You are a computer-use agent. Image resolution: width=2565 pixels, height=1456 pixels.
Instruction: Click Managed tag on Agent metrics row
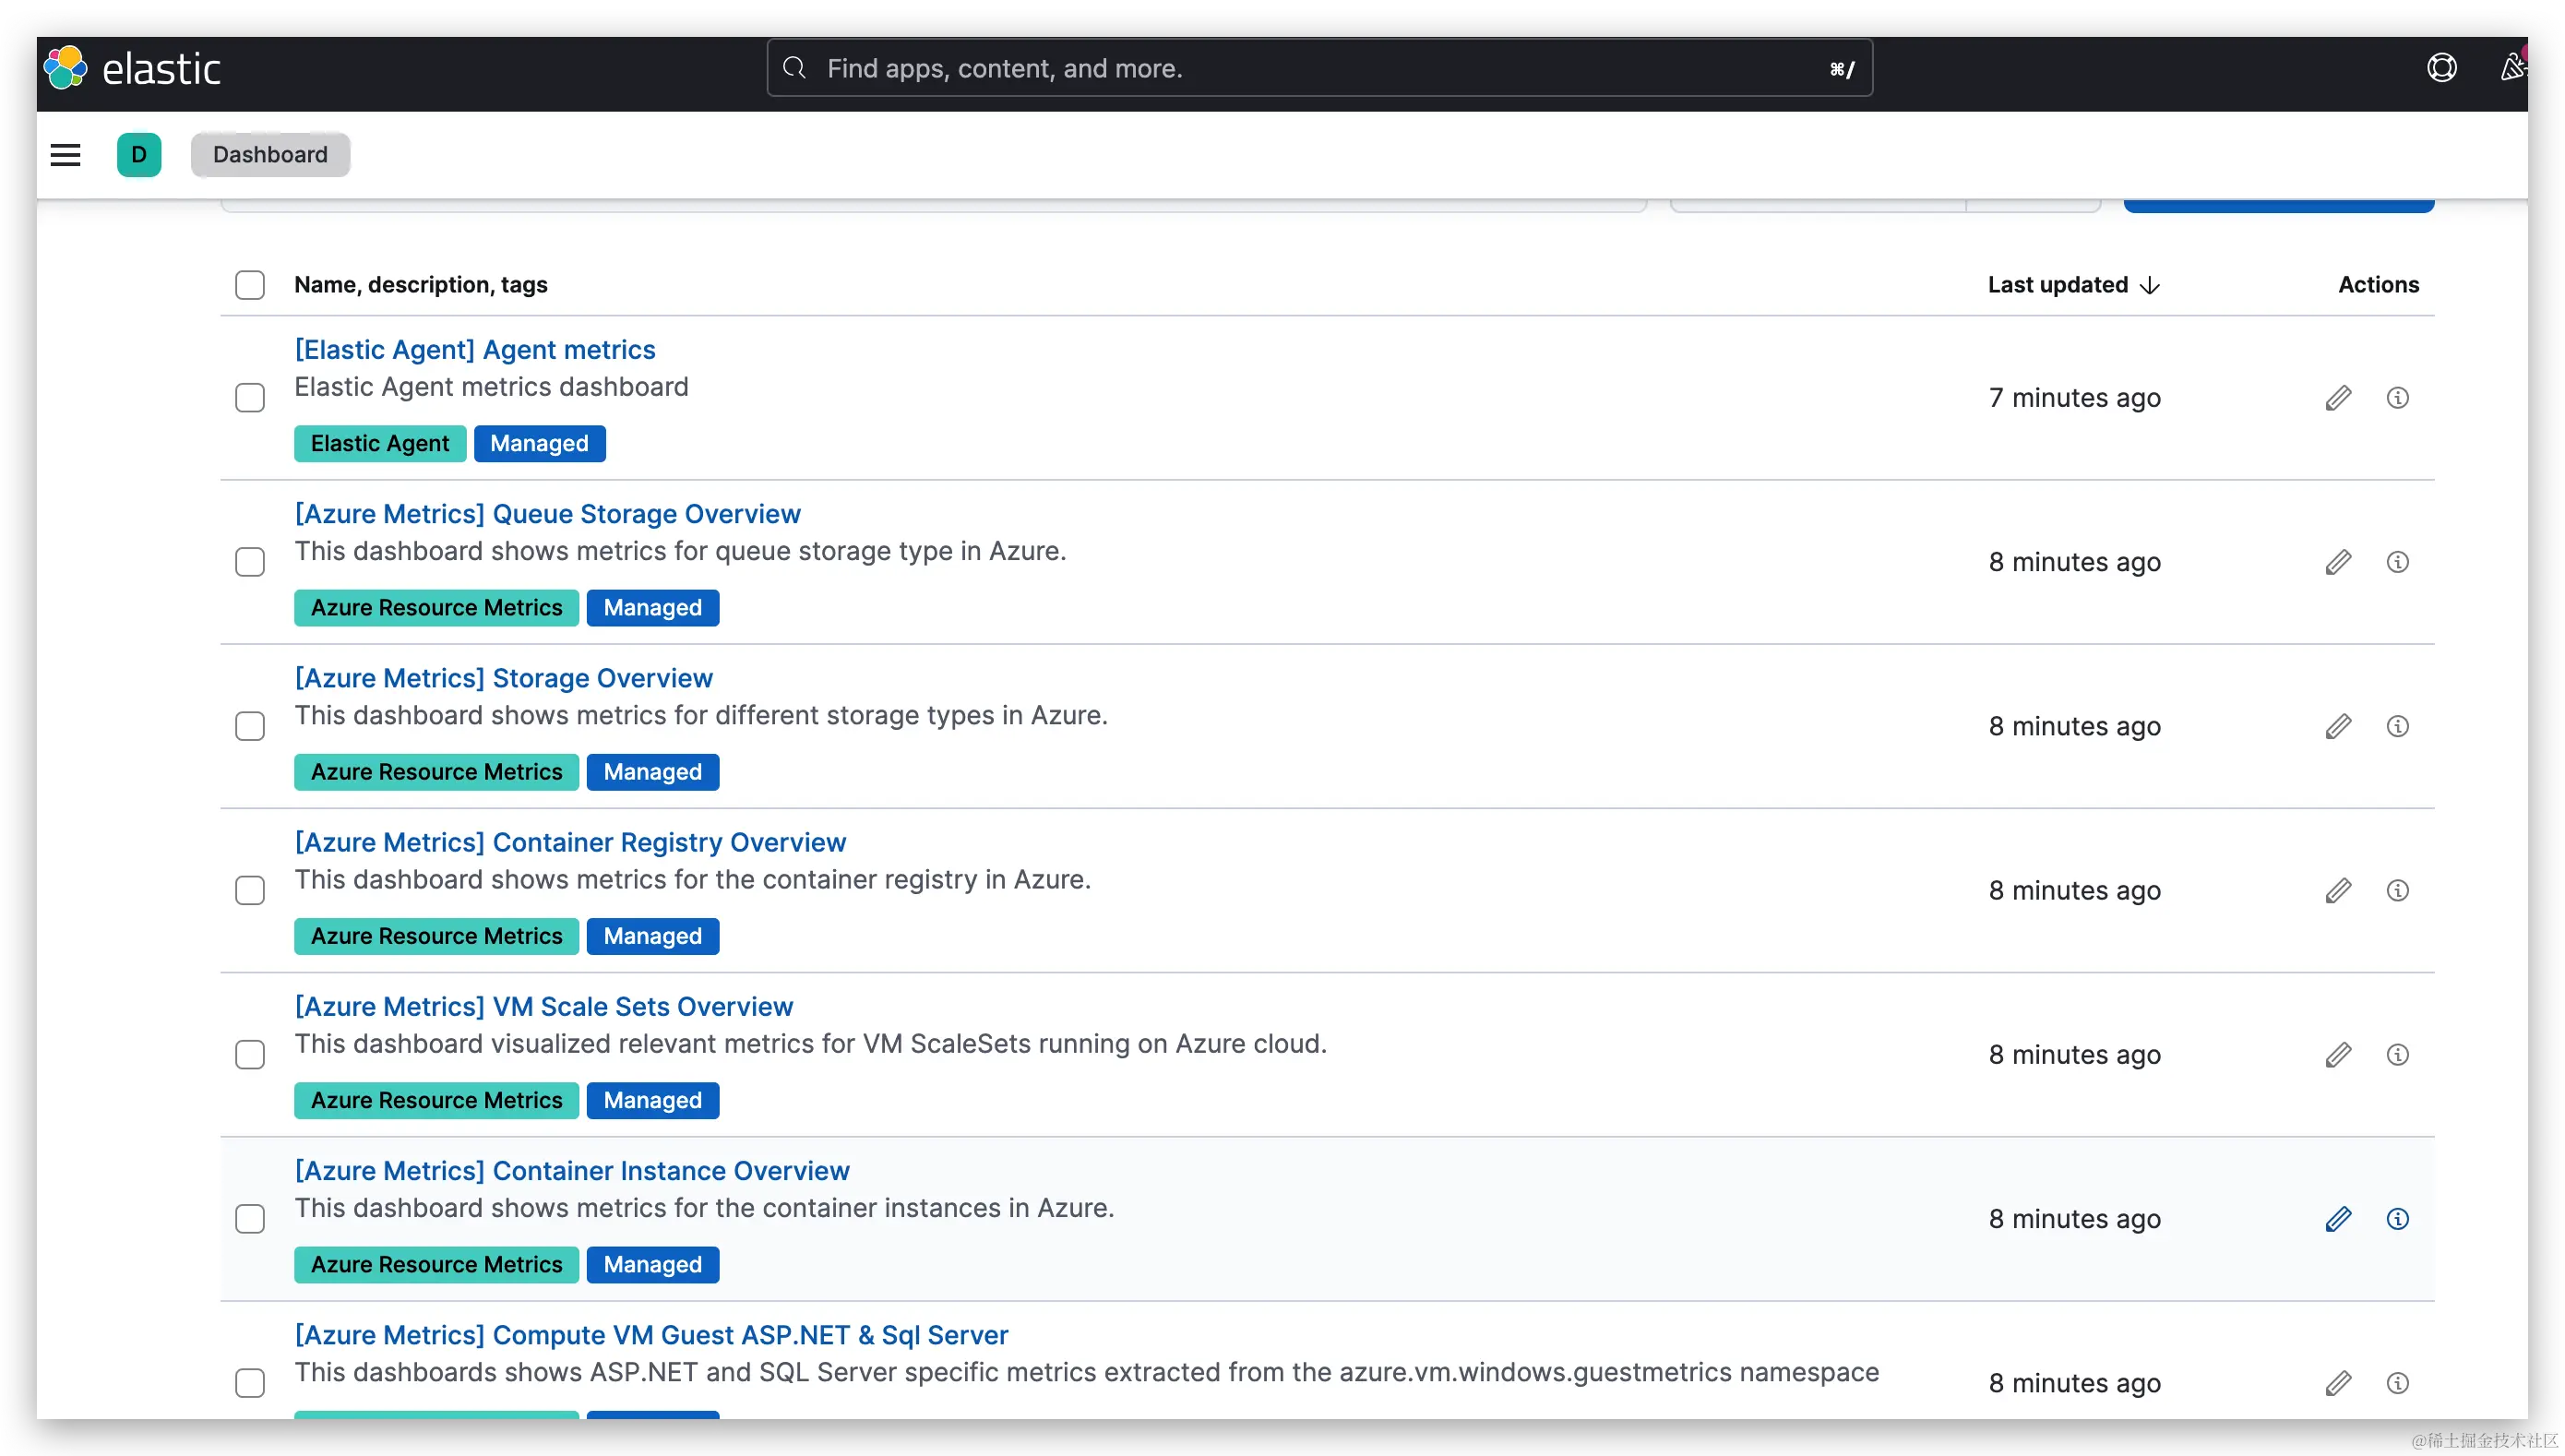point(539,444)
